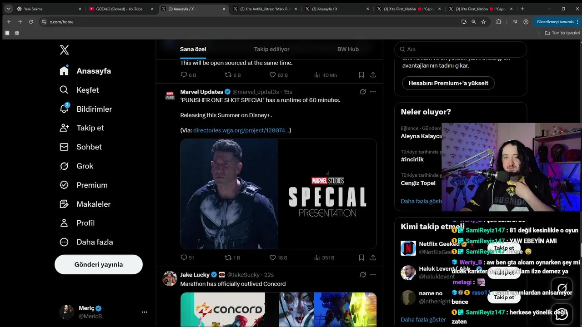Open Makaleler articles

coord(85,204)
